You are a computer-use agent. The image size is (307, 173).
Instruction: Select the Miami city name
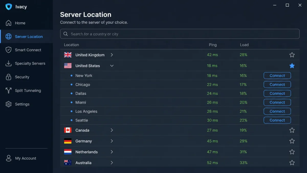pos(81,102)
